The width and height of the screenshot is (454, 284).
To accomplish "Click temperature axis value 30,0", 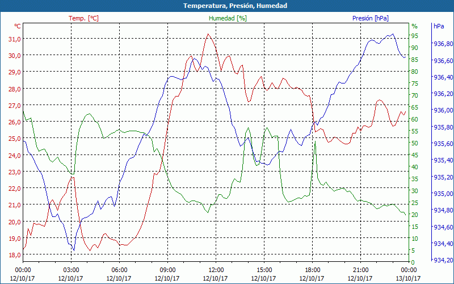I will pos(15,56).
